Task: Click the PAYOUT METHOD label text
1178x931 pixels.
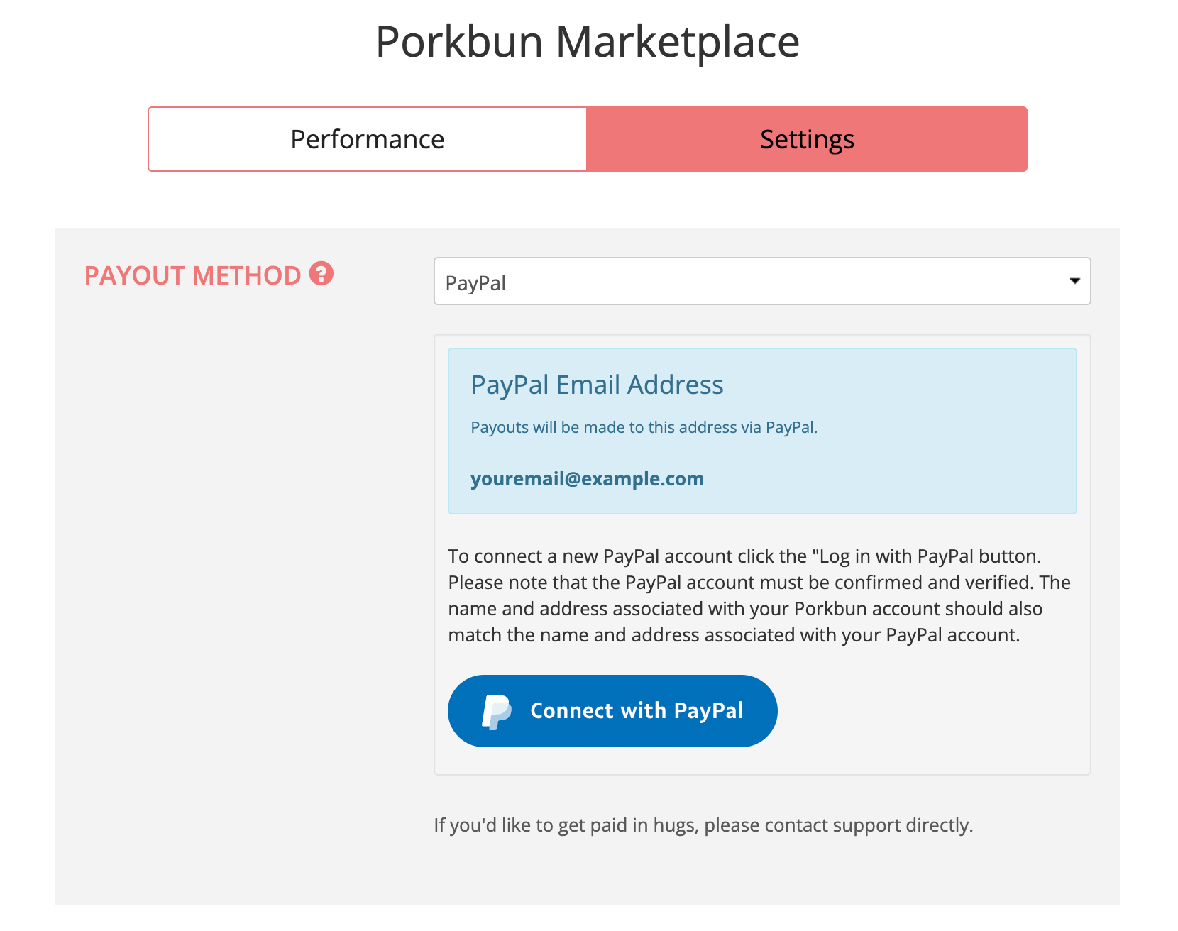Action: [x=193, y=275]
